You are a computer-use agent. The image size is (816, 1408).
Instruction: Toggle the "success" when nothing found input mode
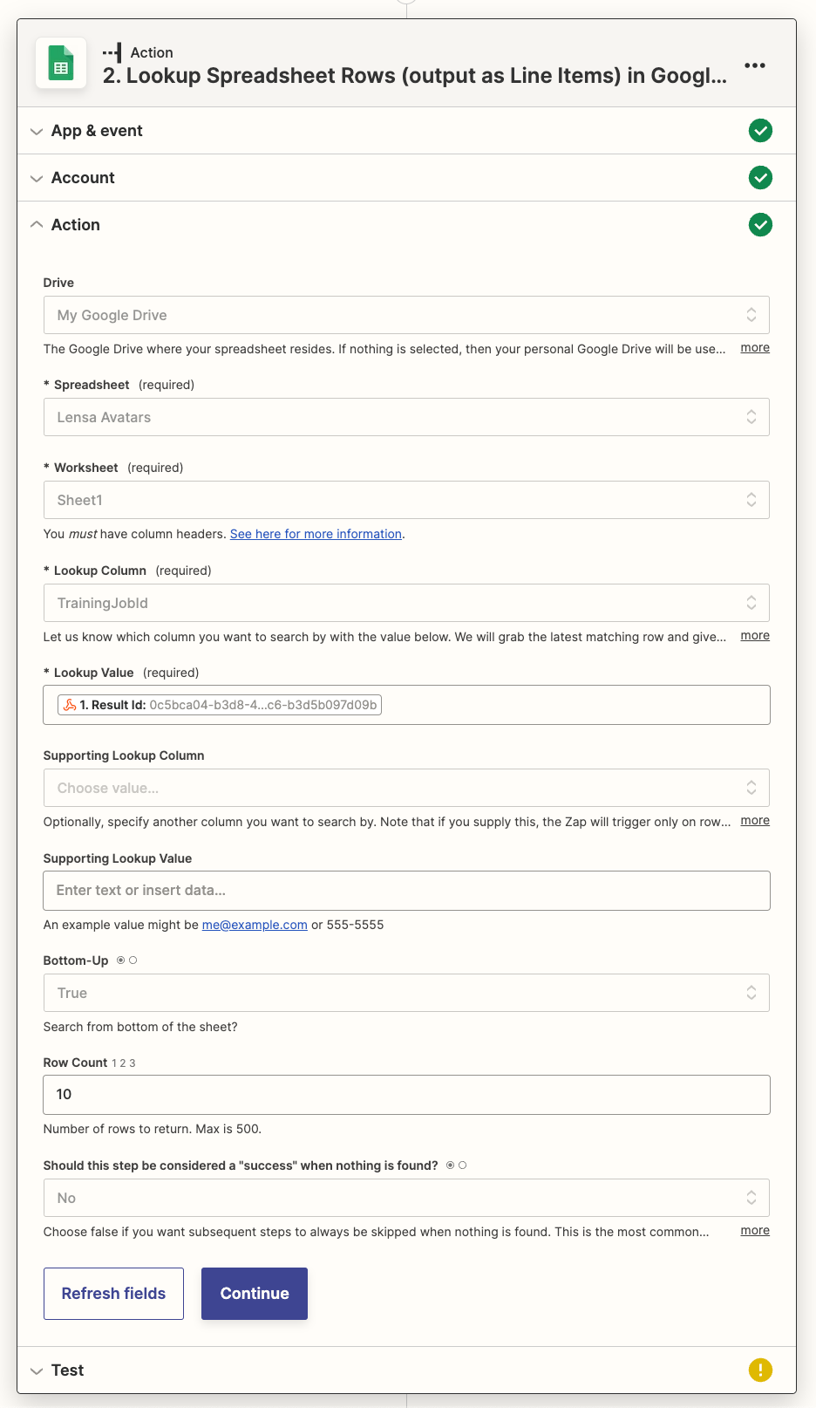pyautogui.click(x=456, y=1165)
